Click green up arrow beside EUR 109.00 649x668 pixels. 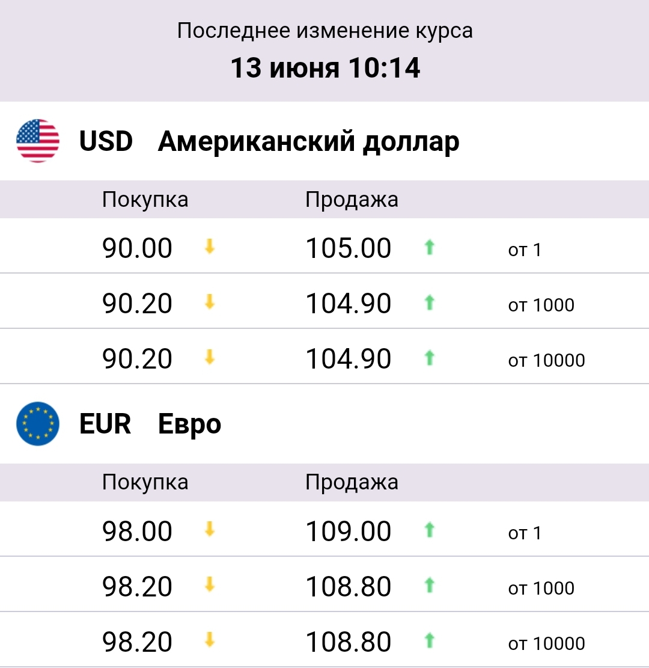429,530
